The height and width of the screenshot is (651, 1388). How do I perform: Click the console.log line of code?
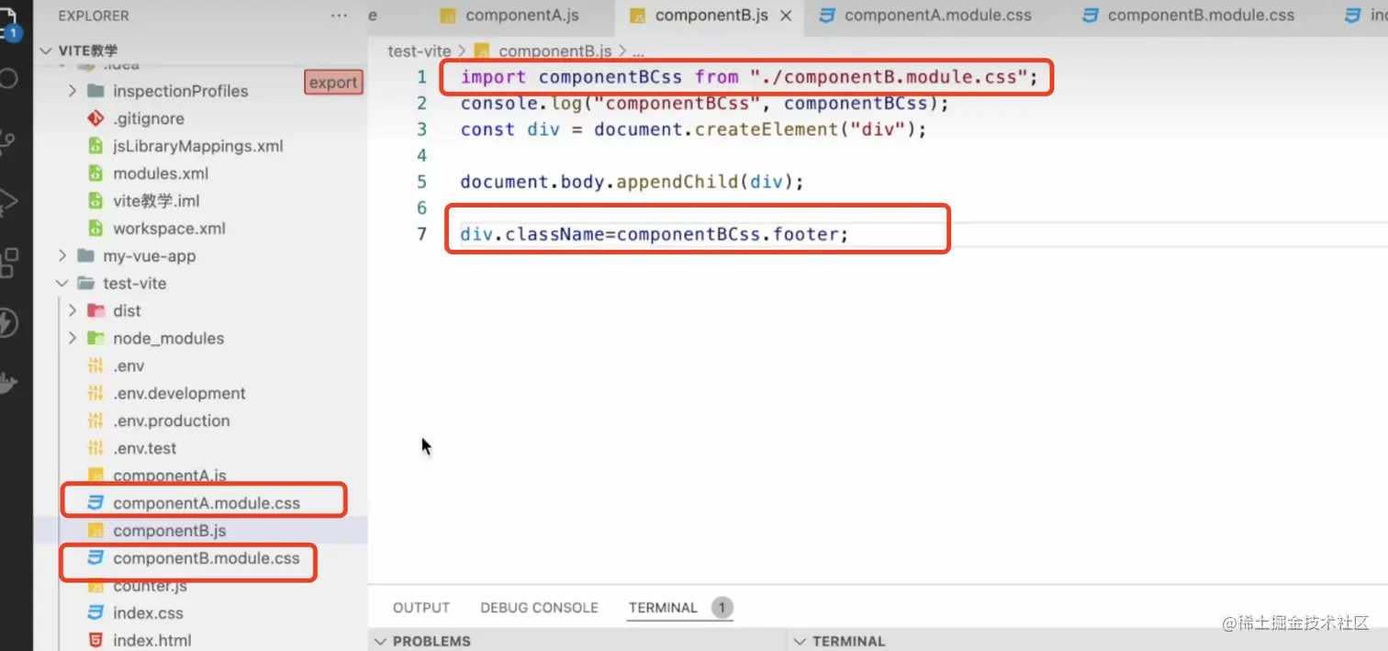[705, 104]
